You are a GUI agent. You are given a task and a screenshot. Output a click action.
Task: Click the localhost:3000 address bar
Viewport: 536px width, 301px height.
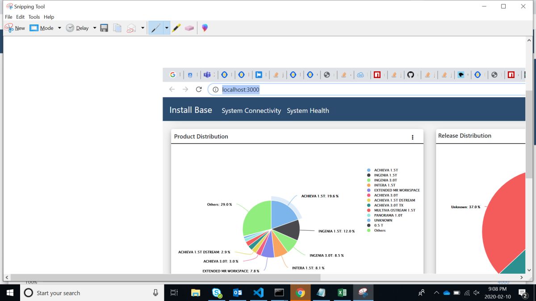[366, 89]
